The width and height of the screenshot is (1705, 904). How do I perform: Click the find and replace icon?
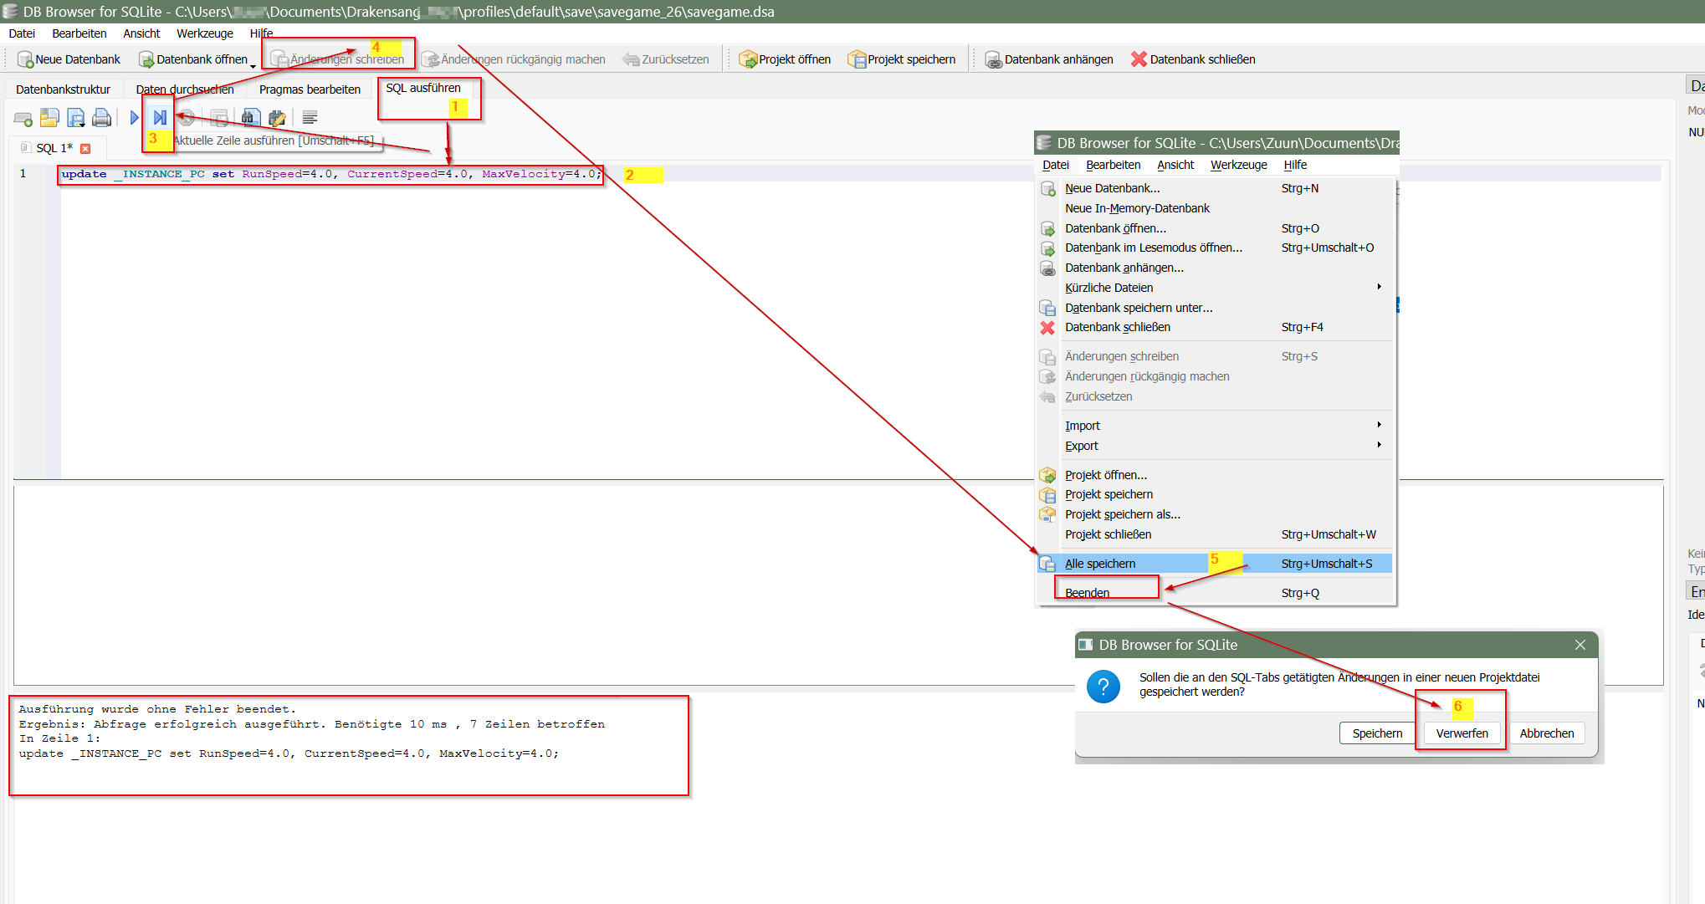coord(277,118)
